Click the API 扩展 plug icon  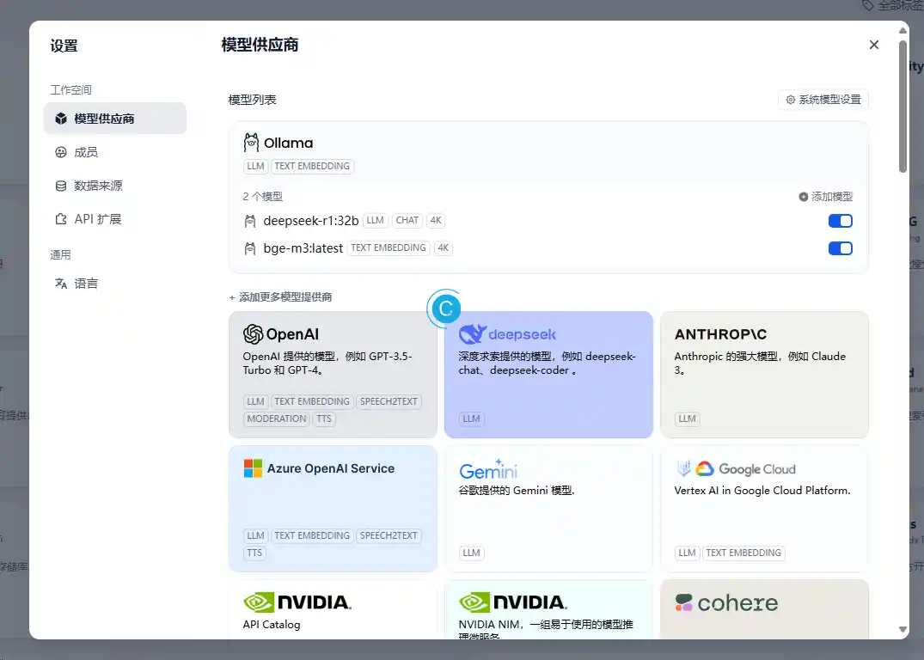(x=61, y=219)
